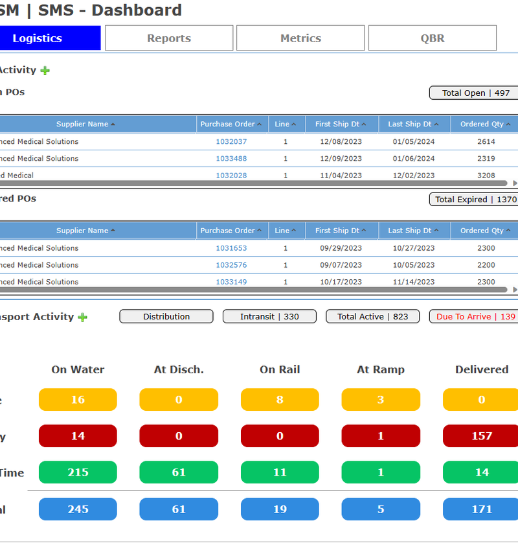Image resolution: width=518 pixels, height=543 pixels.
Task: Select the QBR tab
Action: 433,38
